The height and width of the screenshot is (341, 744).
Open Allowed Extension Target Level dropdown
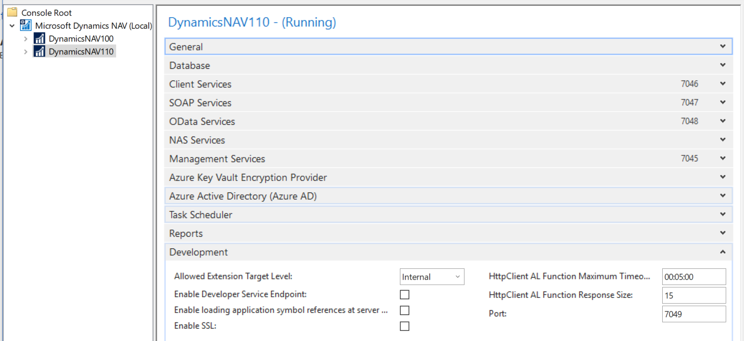(x=432, y=276)
